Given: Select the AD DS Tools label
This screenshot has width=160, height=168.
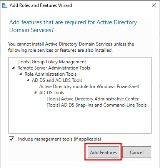Looking at the screenshot, I should [52, 93].
